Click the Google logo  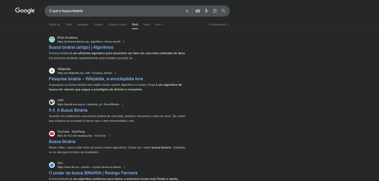pos(25,11)
